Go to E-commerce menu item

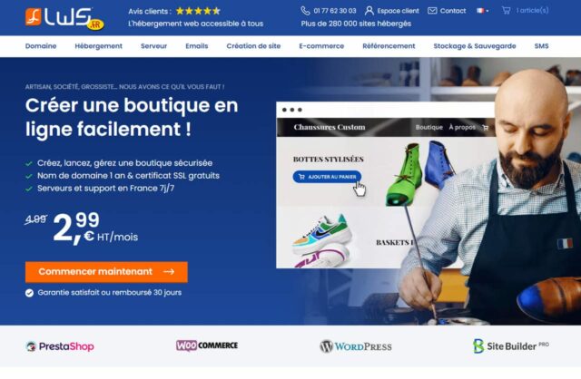321,46
